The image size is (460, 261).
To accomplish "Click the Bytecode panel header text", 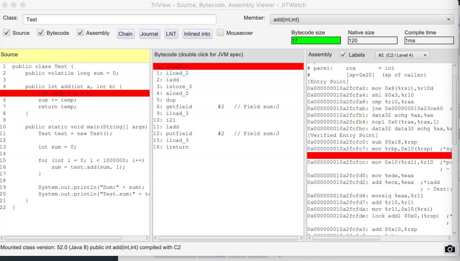I will click(x=199, y=55).
